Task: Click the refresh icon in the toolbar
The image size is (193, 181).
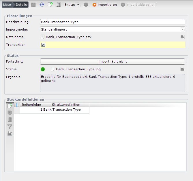Action: coord(42,5)
